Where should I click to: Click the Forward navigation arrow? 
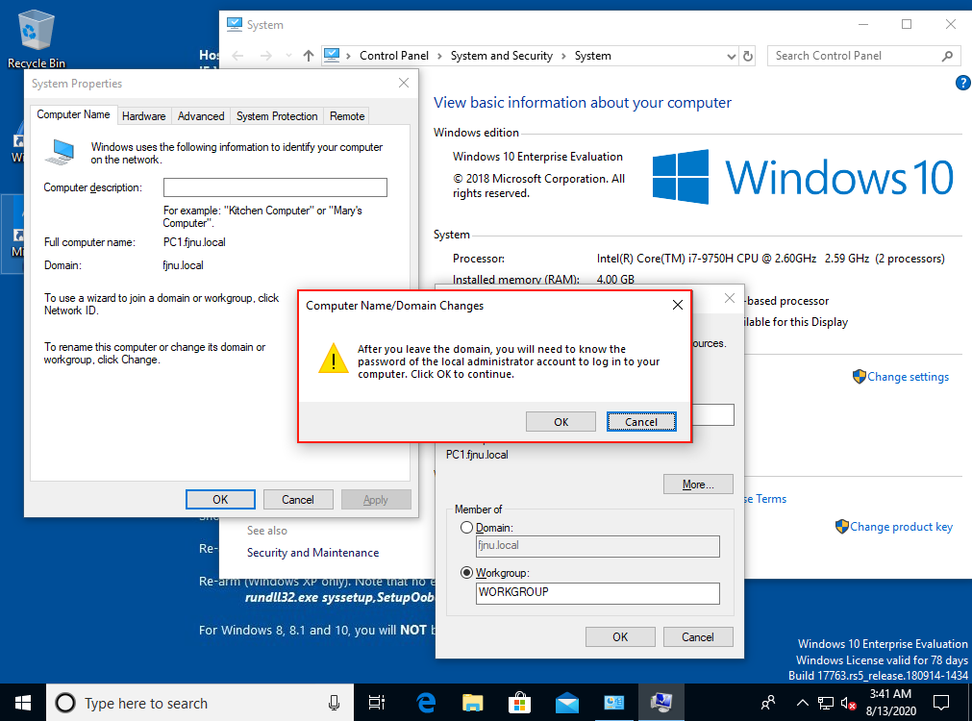266,56
